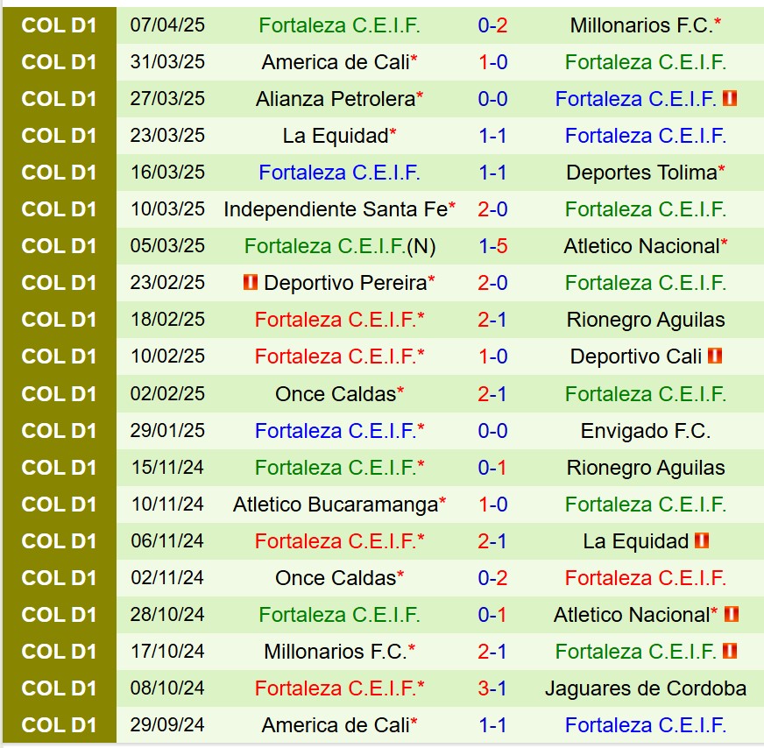This screenshot has height=748, width=764.
Task: Click Fortaleza's red card icon in the 17/10/24 row
Action: pyautogui.click(x=730, y=652)
